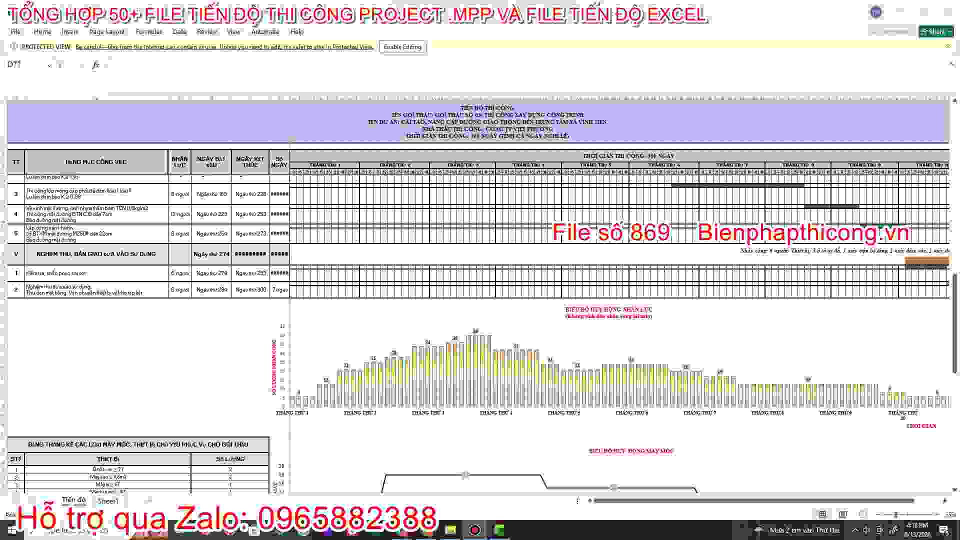Image resolution: width=960 pixels, height=540 pixels.
Task: Click the THÁNG THỨ 1 timeline header
Action: [x=324, y=165]
